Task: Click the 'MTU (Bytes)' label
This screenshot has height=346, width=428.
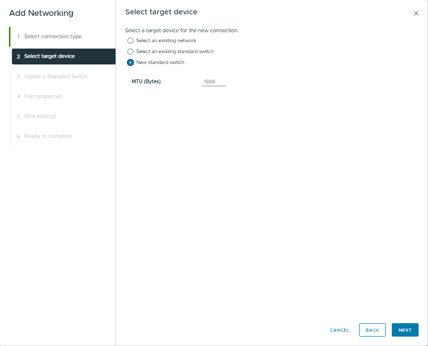Action: click(146, 81)
